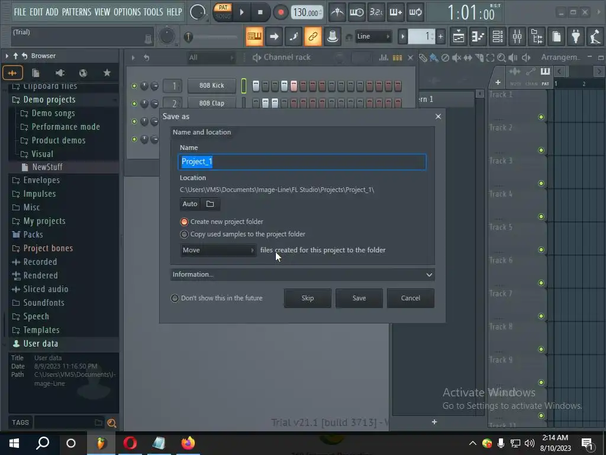Cancel the Save as dialog
The width and height of the screenshot is (606, 455).
coord(411,299)
